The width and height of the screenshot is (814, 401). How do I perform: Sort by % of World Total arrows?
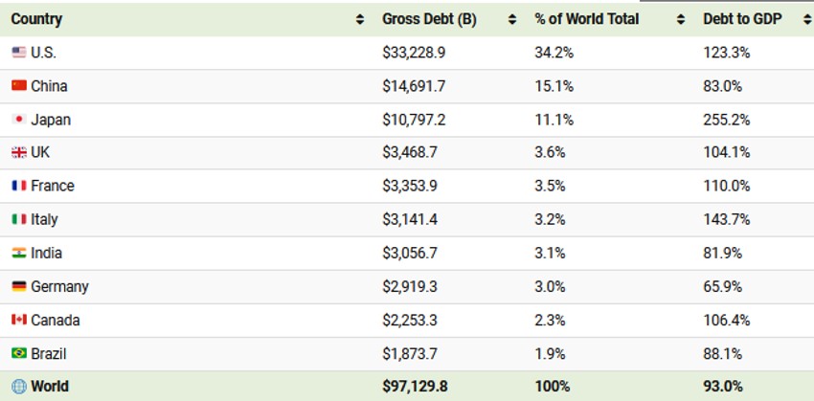(x=681, y=19)
